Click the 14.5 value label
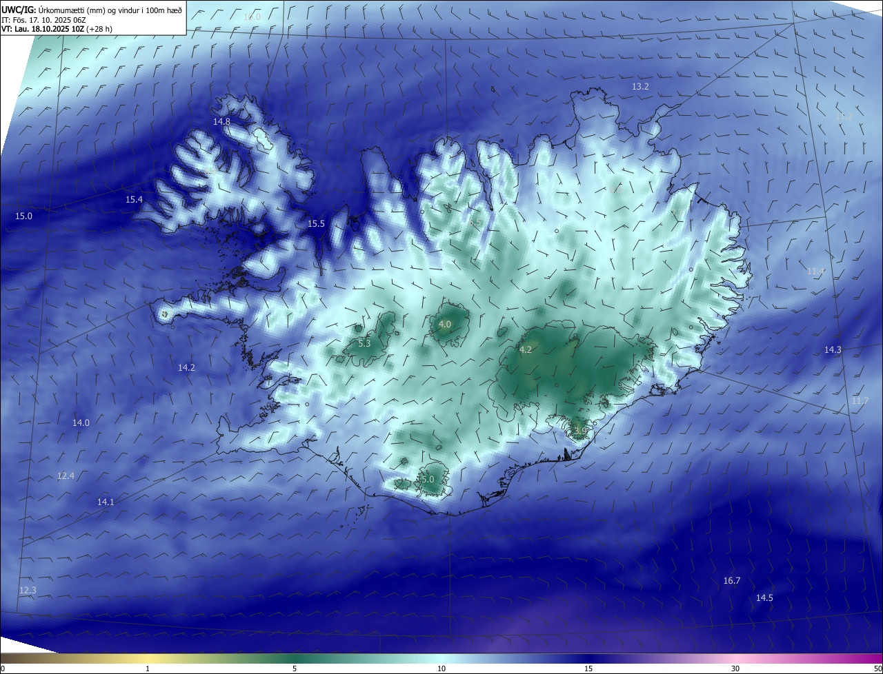Screen dimensions: 883x674 point(764,598)
